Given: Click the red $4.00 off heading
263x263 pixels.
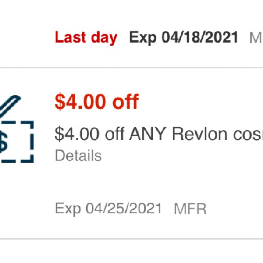Looking at the screenshot, I should tap(96, 102).
